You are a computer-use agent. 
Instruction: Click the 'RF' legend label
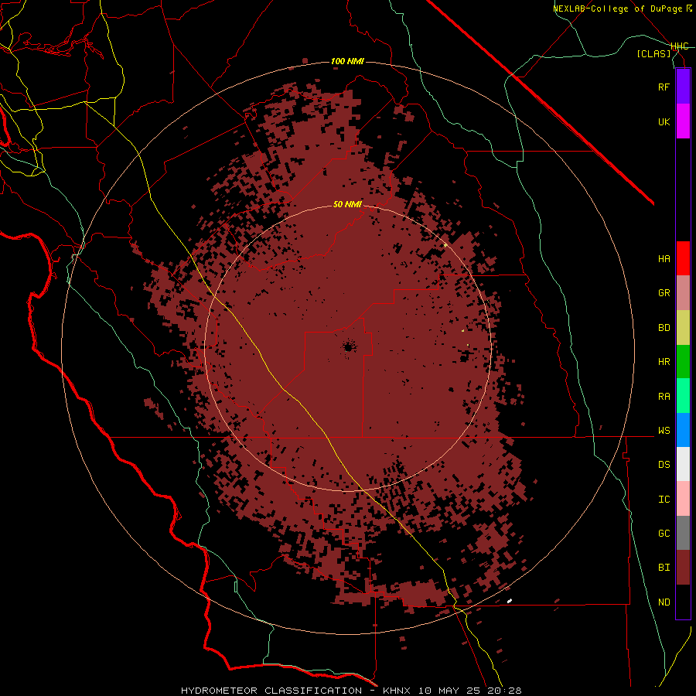tap(664, 87)
